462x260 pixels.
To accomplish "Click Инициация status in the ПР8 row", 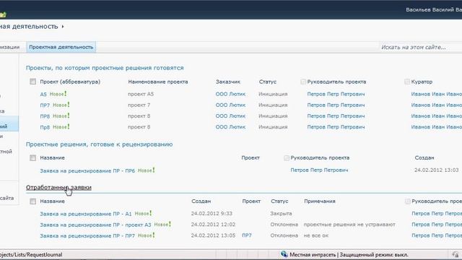I will click(273, 116).
